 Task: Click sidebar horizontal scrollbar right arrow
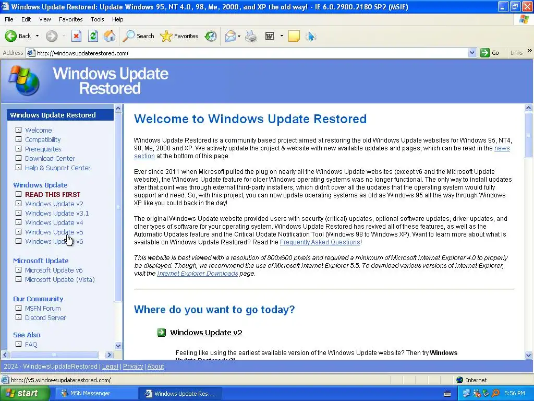tap(109, 355)
